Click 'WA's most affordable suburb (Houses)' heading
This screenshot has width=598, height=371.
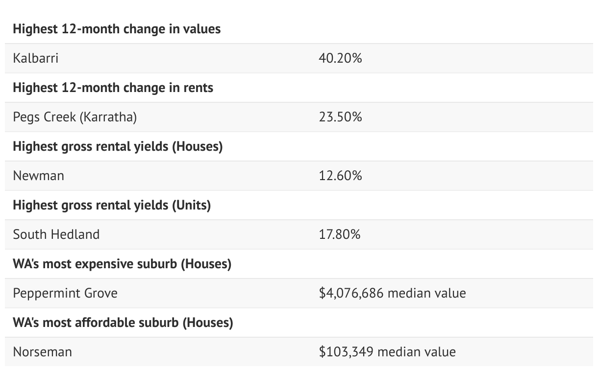tap(123, 323)
